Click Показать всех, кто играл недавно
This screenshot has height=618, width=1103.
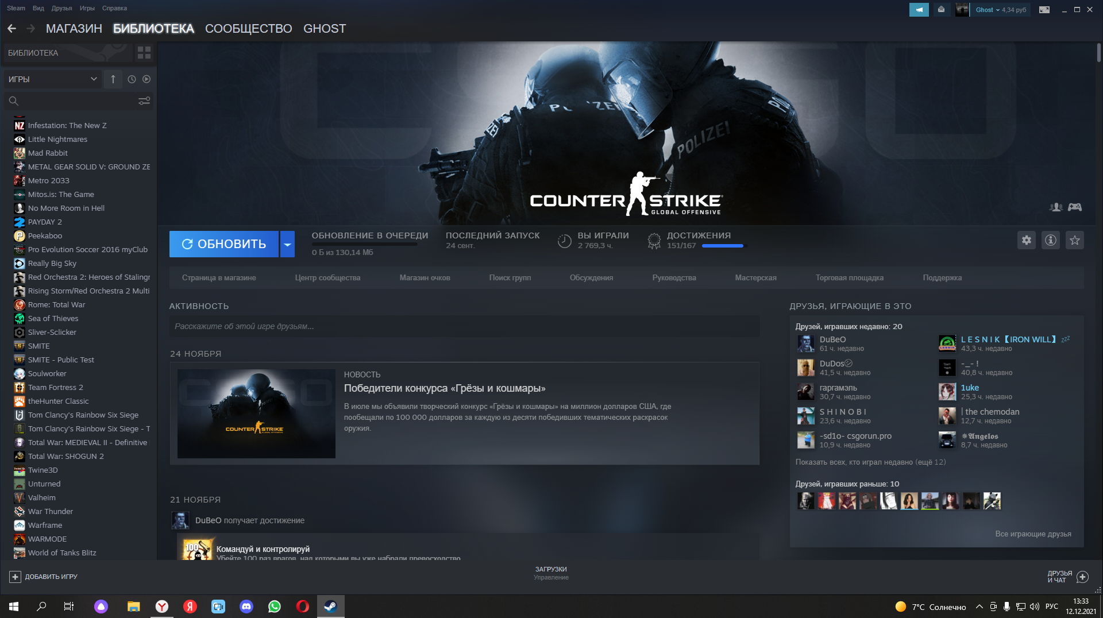(870, 462)
